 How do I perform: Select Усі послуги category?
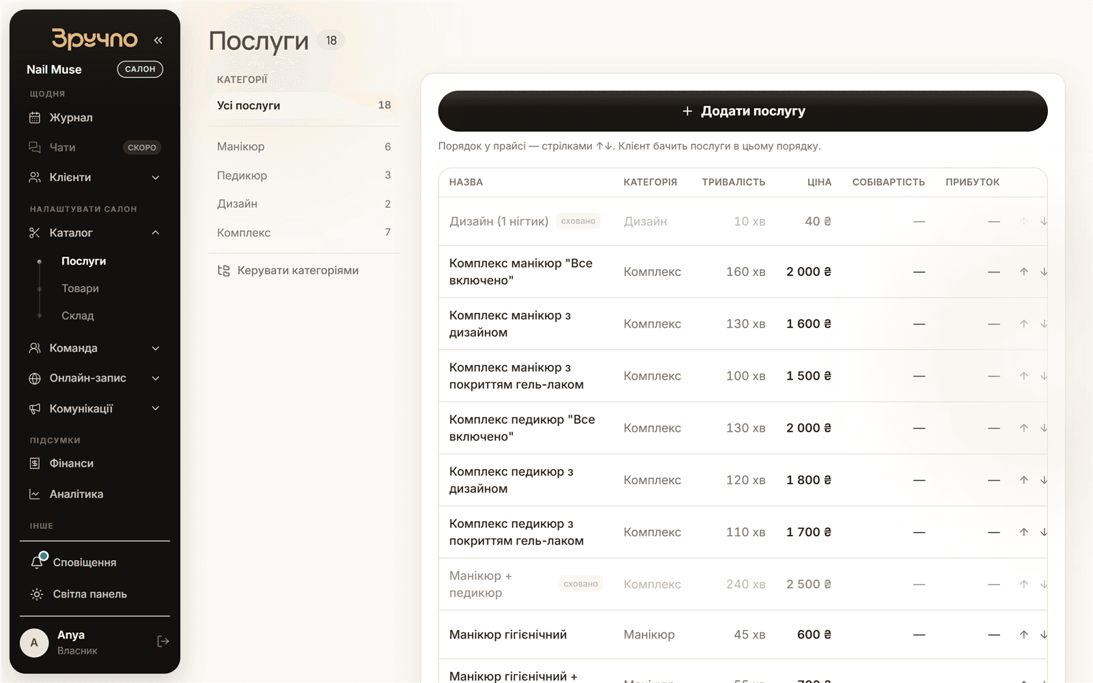coord(304,105)
